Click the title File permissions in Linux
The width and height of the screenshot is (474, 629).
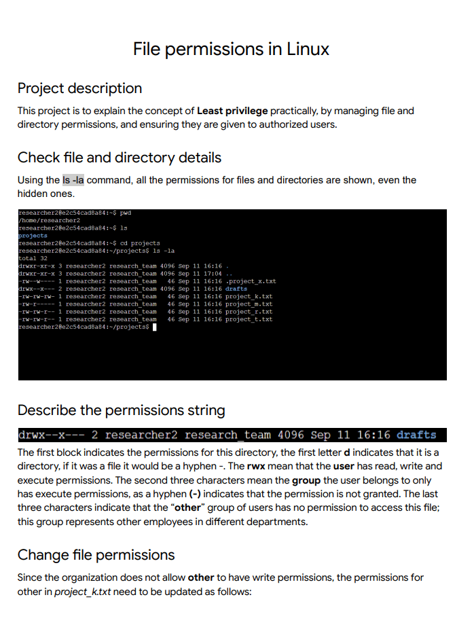pos(231,50)
